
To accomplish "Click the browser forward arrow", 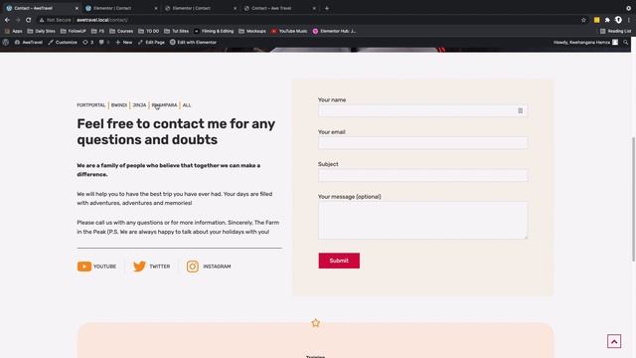I will point(18,20).
